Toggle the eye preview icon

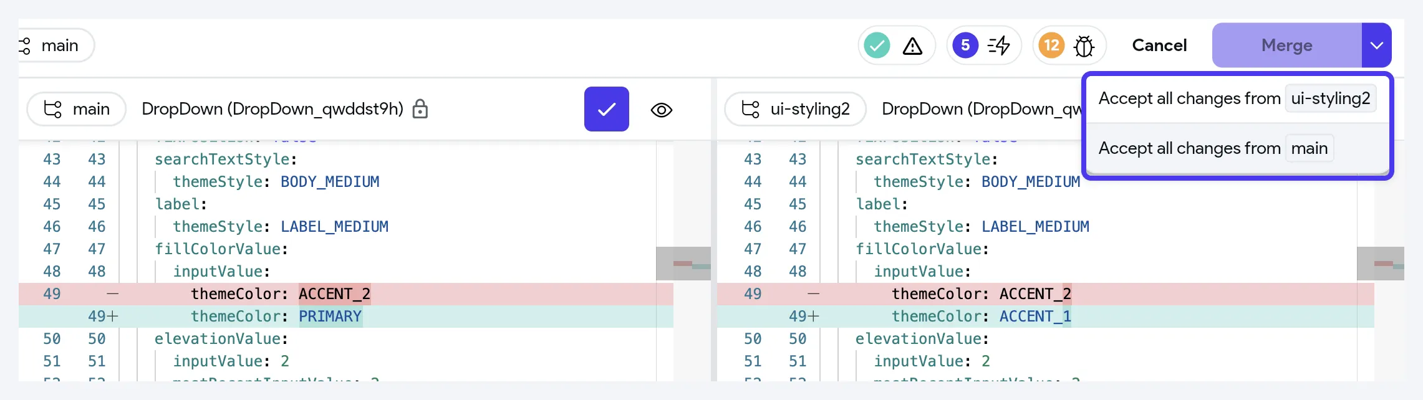662,110
